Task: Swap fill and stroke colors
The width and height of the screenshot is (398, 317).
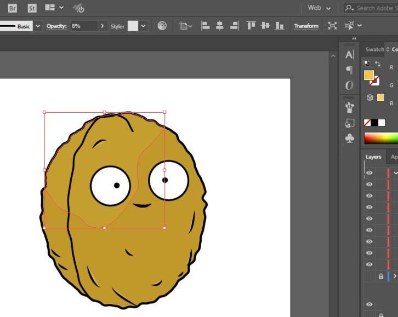Action: (378, 64)
